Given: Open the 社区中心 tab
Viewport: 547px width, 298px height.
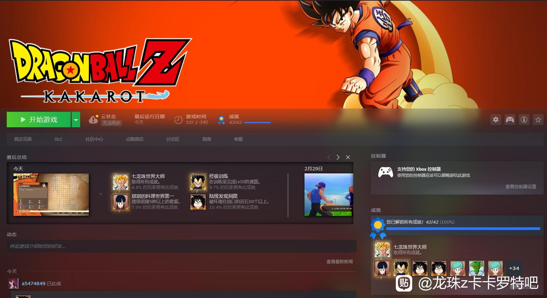Looking at the screenshot, I should coord(94,139).
